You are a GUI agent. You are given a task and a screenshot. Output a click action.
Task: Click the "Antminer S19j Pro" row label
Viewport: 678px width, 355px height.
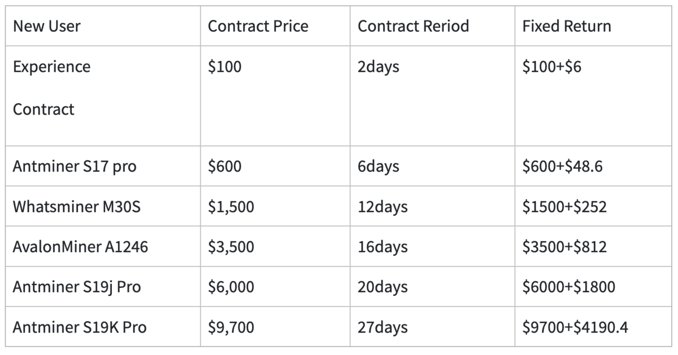coord(77,287)
